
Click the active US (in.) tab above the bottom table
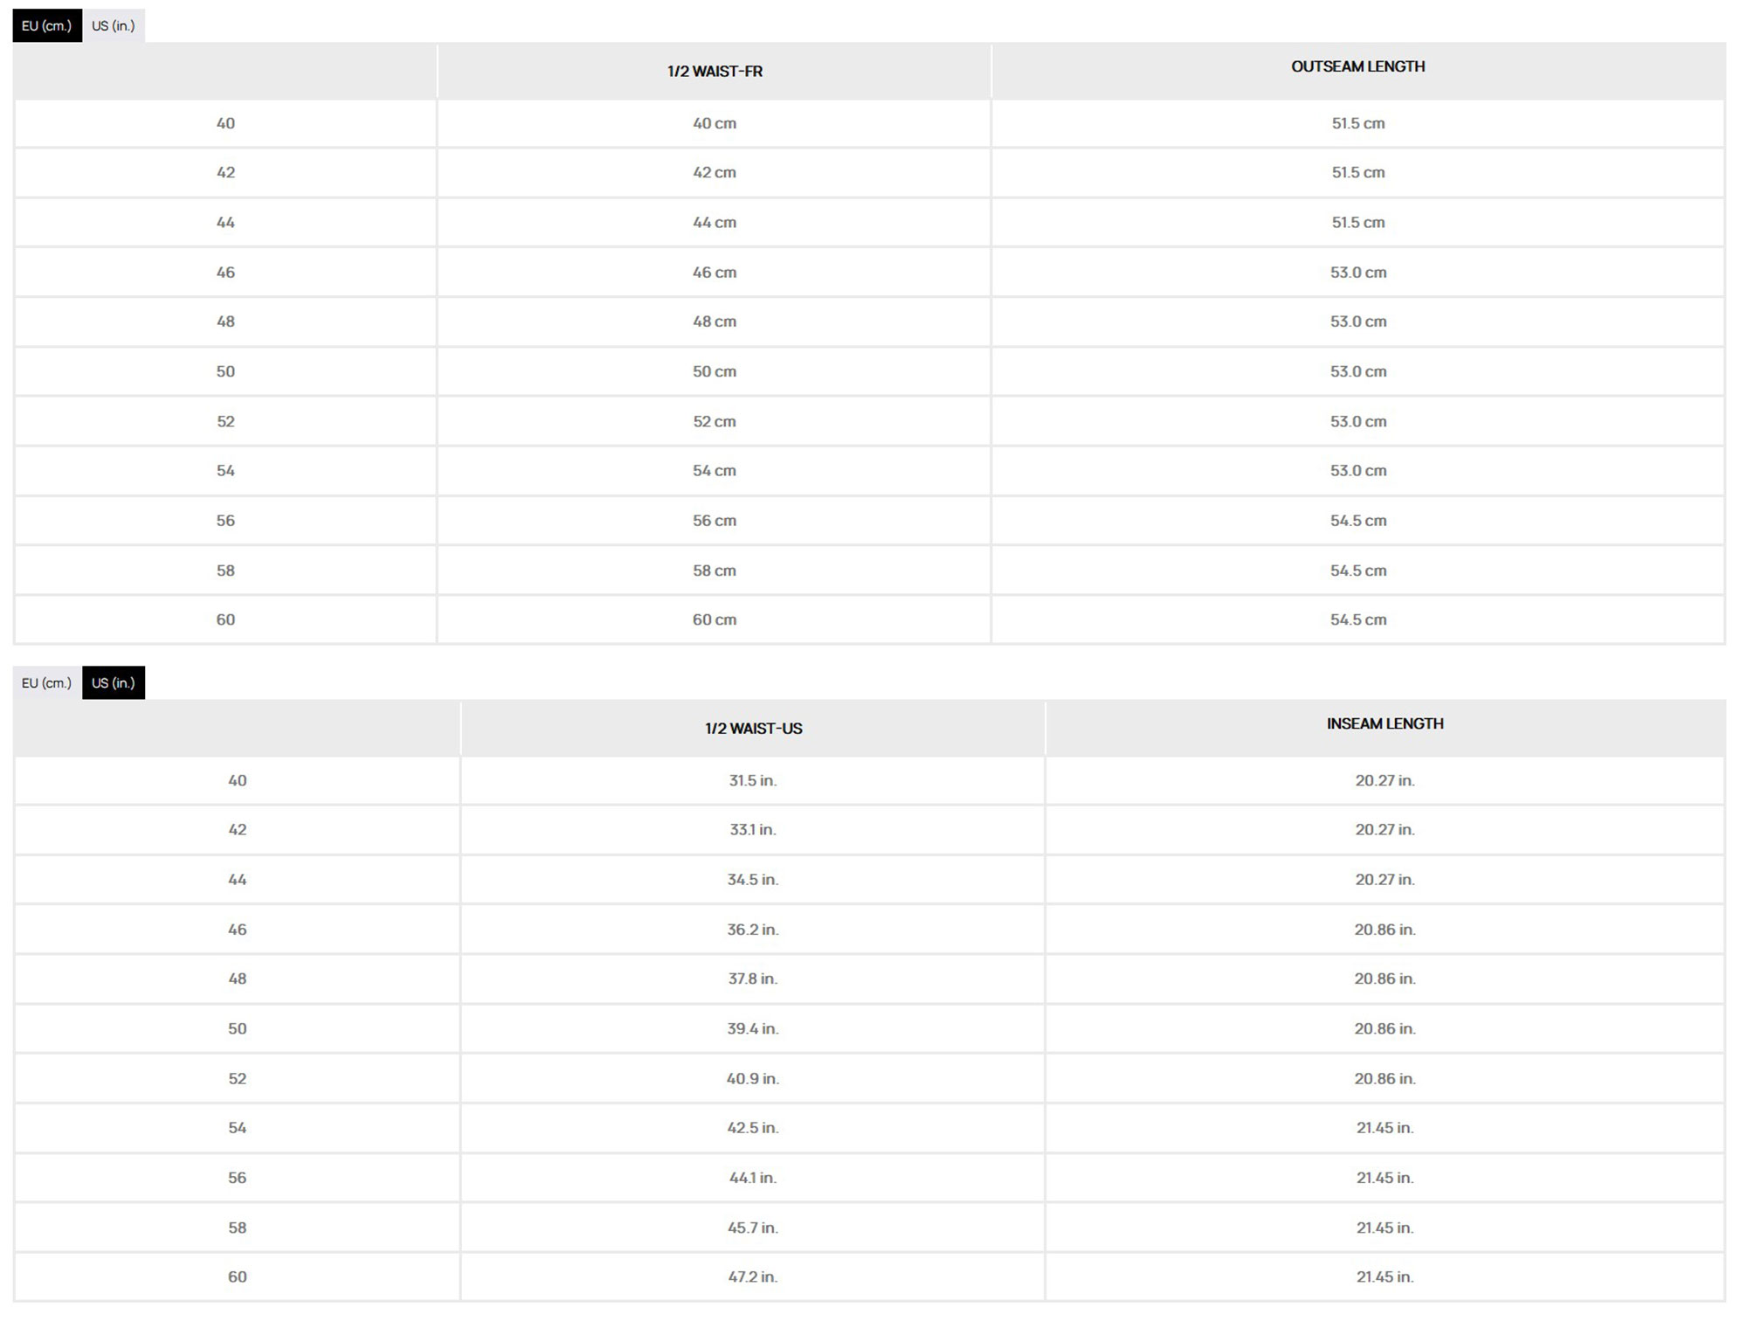coord(113,683)
